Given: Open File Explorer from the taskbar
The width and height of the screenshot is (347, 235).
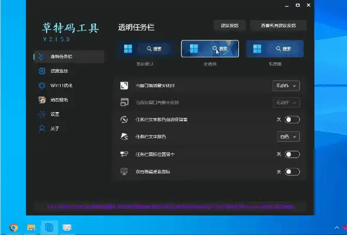Looking at the screenshot, I should point(31,227).
